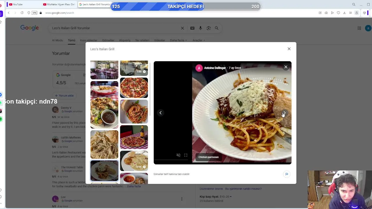The width and height of the screenshot is (372, 209).
Task: Switch to the Görseller tab
Action: [108, 40]
